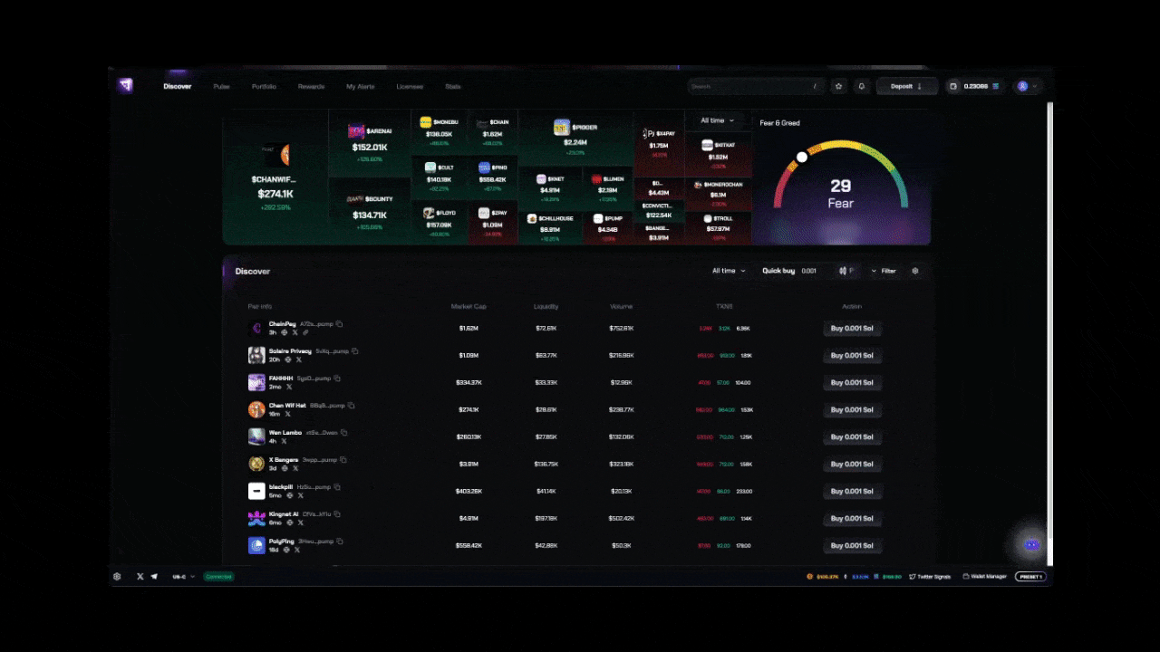Open the All time dropdown above the heatmap
Image resolution: width=1160 pixels, height=652 pixels.
717,120
